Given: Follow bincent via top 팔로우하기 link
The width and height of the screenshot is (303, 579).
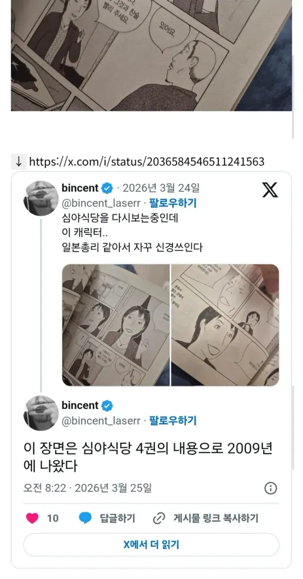Looking at the screenshot, I should 173,204.
